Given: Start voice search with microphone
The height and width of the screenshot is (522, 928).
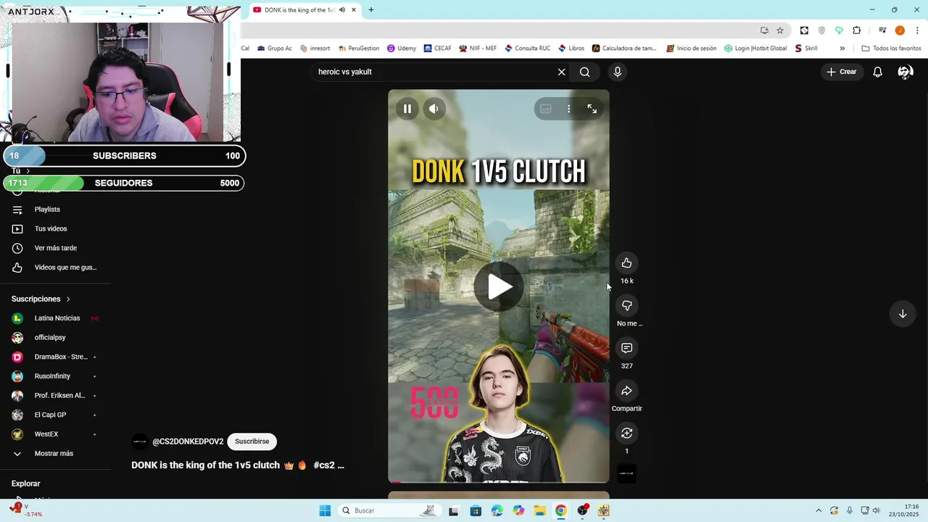Looking at the screenshot, I should [x=618, y=72].
